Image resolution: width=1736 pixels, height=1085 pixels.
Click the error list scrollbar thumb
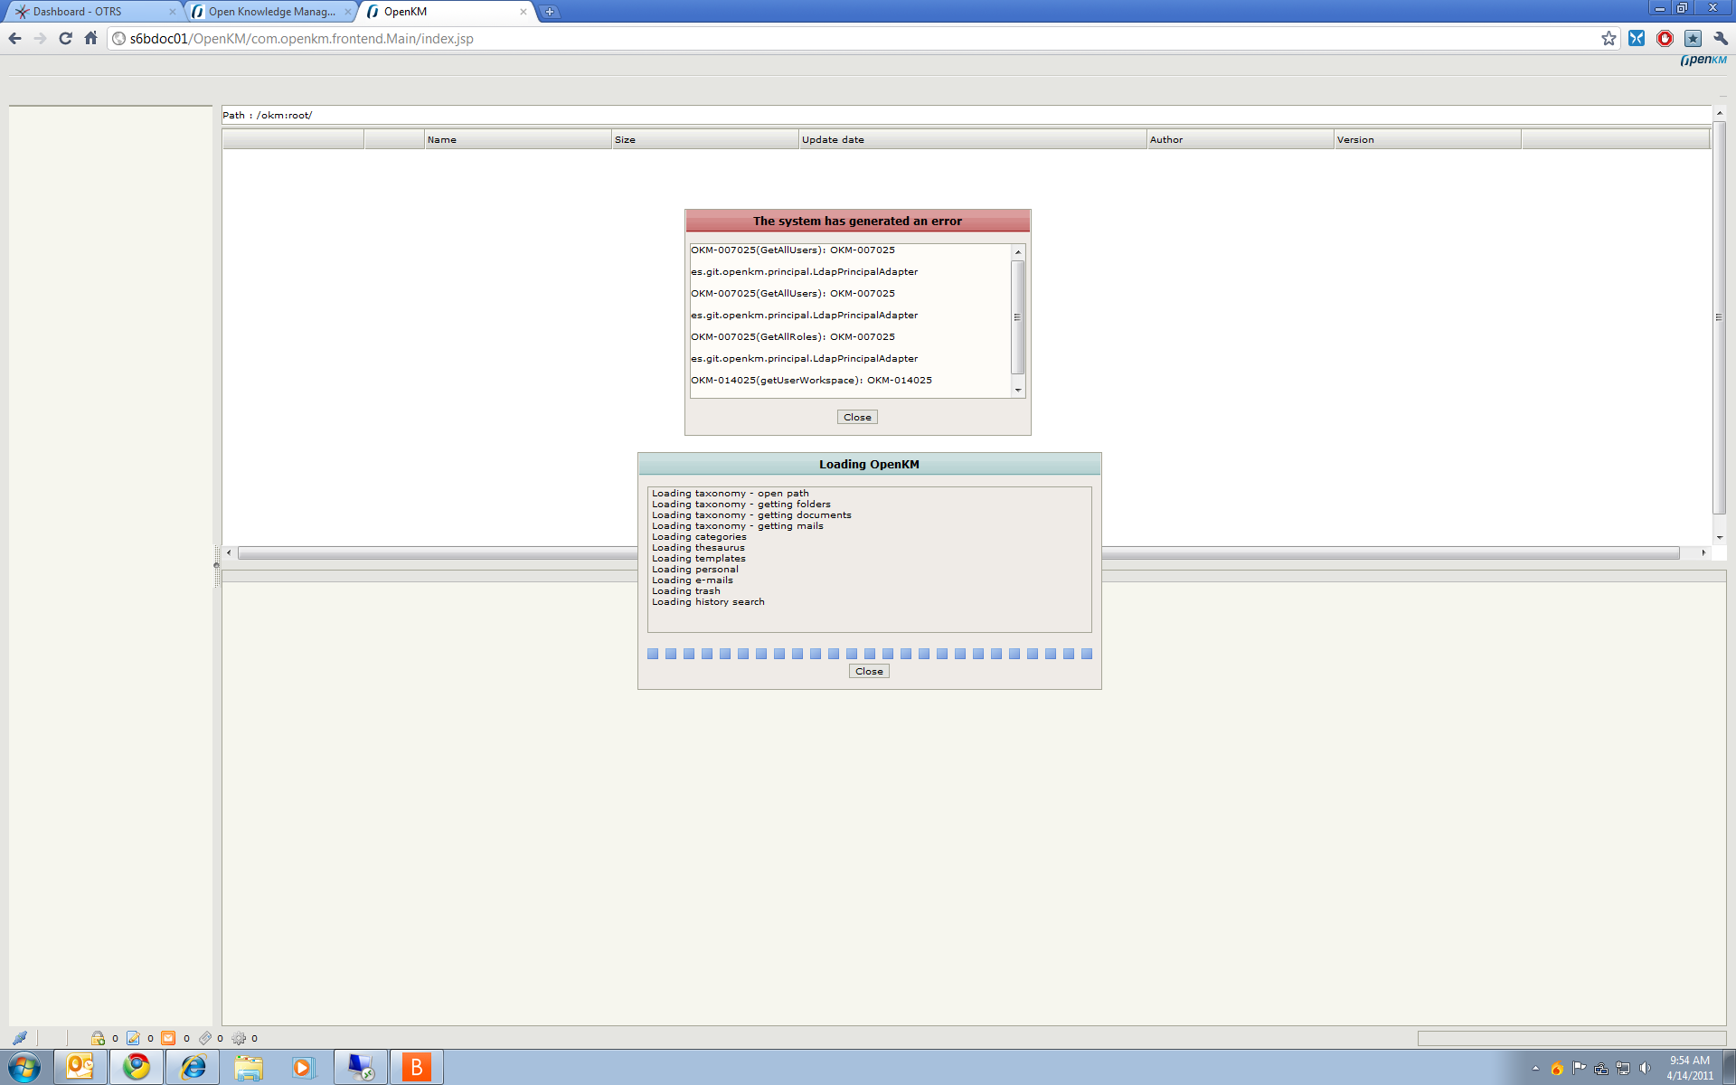tap(1017, 316)
